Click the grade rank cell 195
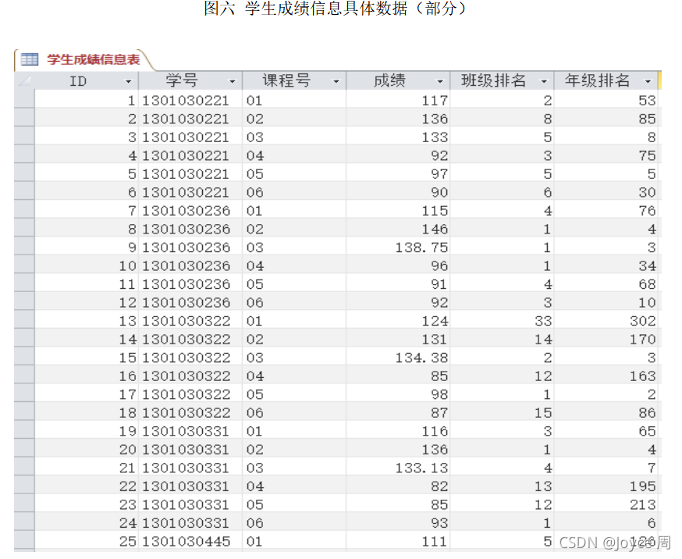Screen dimensions: 682x559 (606, 486)
